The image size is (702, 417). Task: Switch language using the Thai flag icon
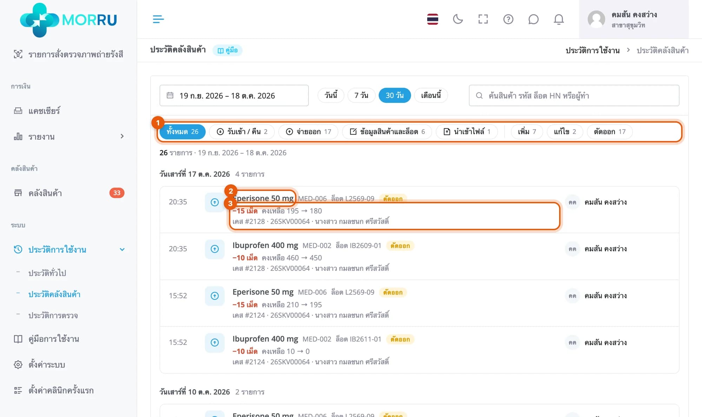pyautogui.click(x=432, y=19)
